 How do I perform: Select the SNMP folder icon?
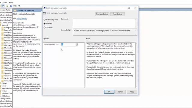click(2, 65)
